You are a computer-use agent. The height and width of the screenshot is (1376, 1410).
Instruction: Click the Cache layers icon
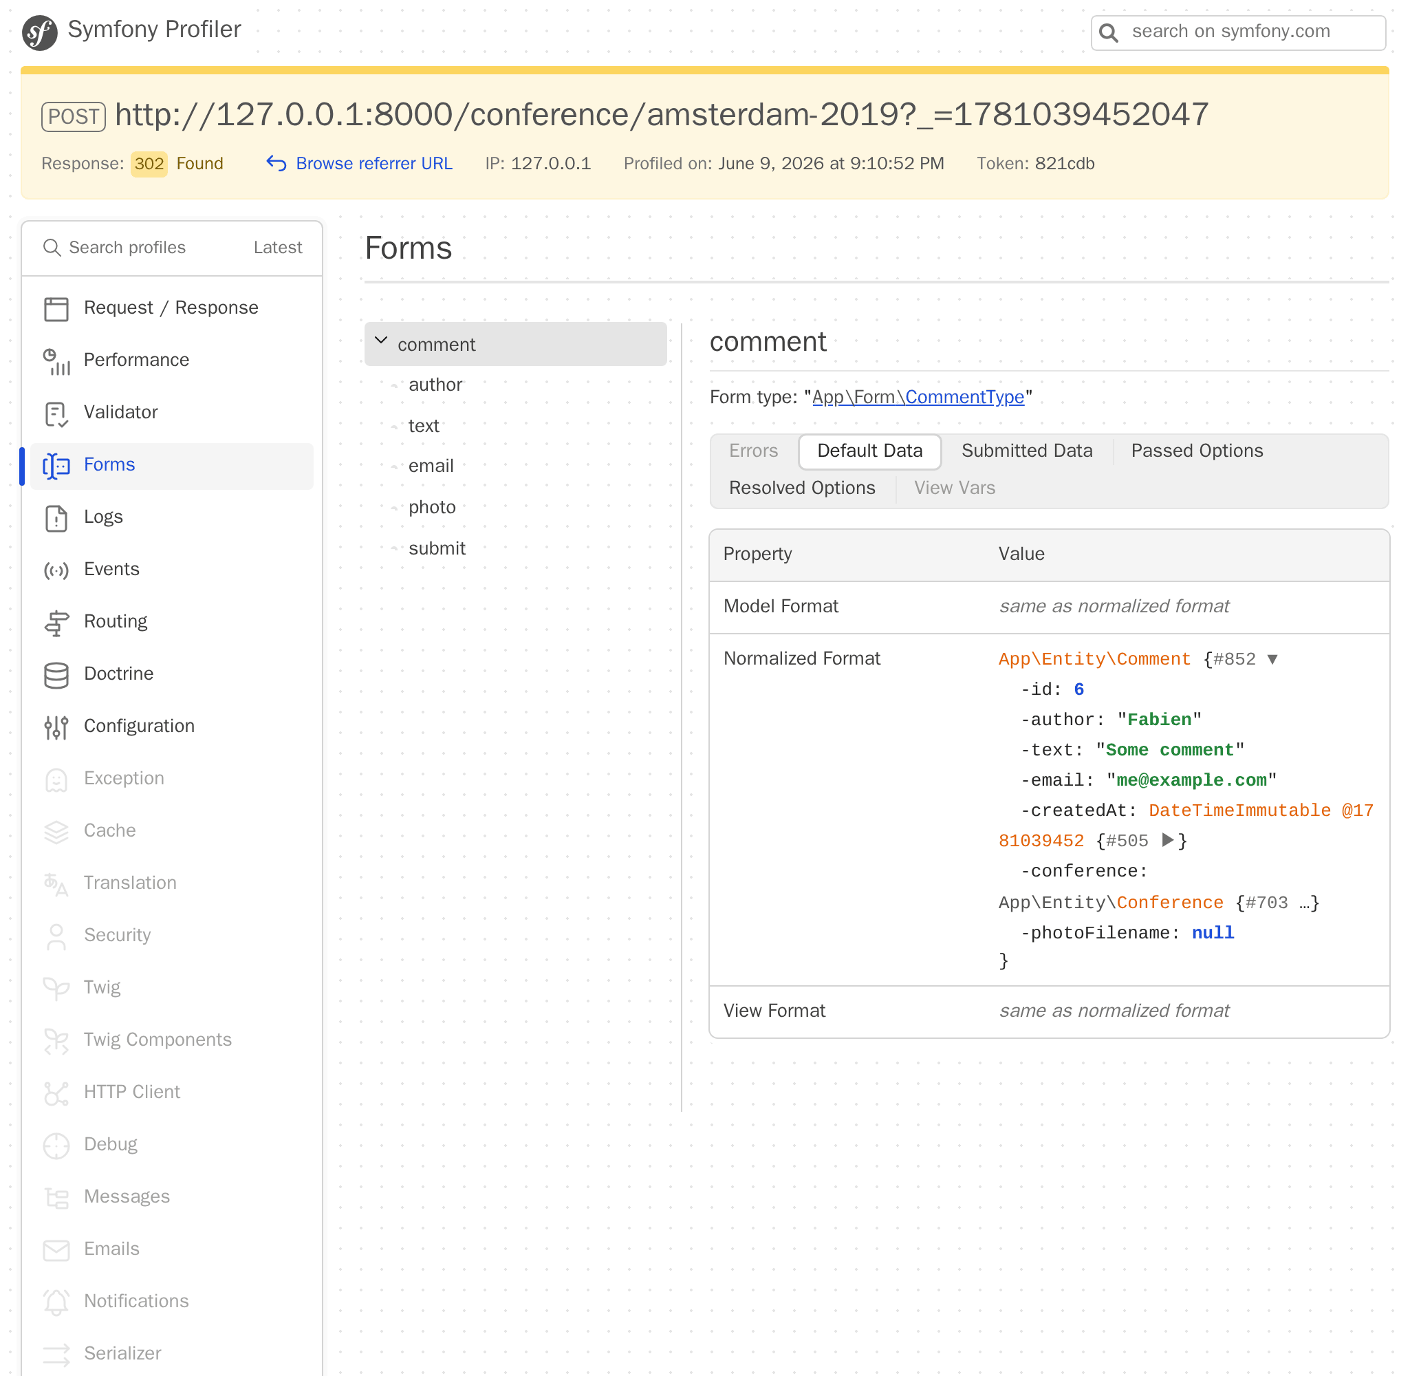coord(56,832)
